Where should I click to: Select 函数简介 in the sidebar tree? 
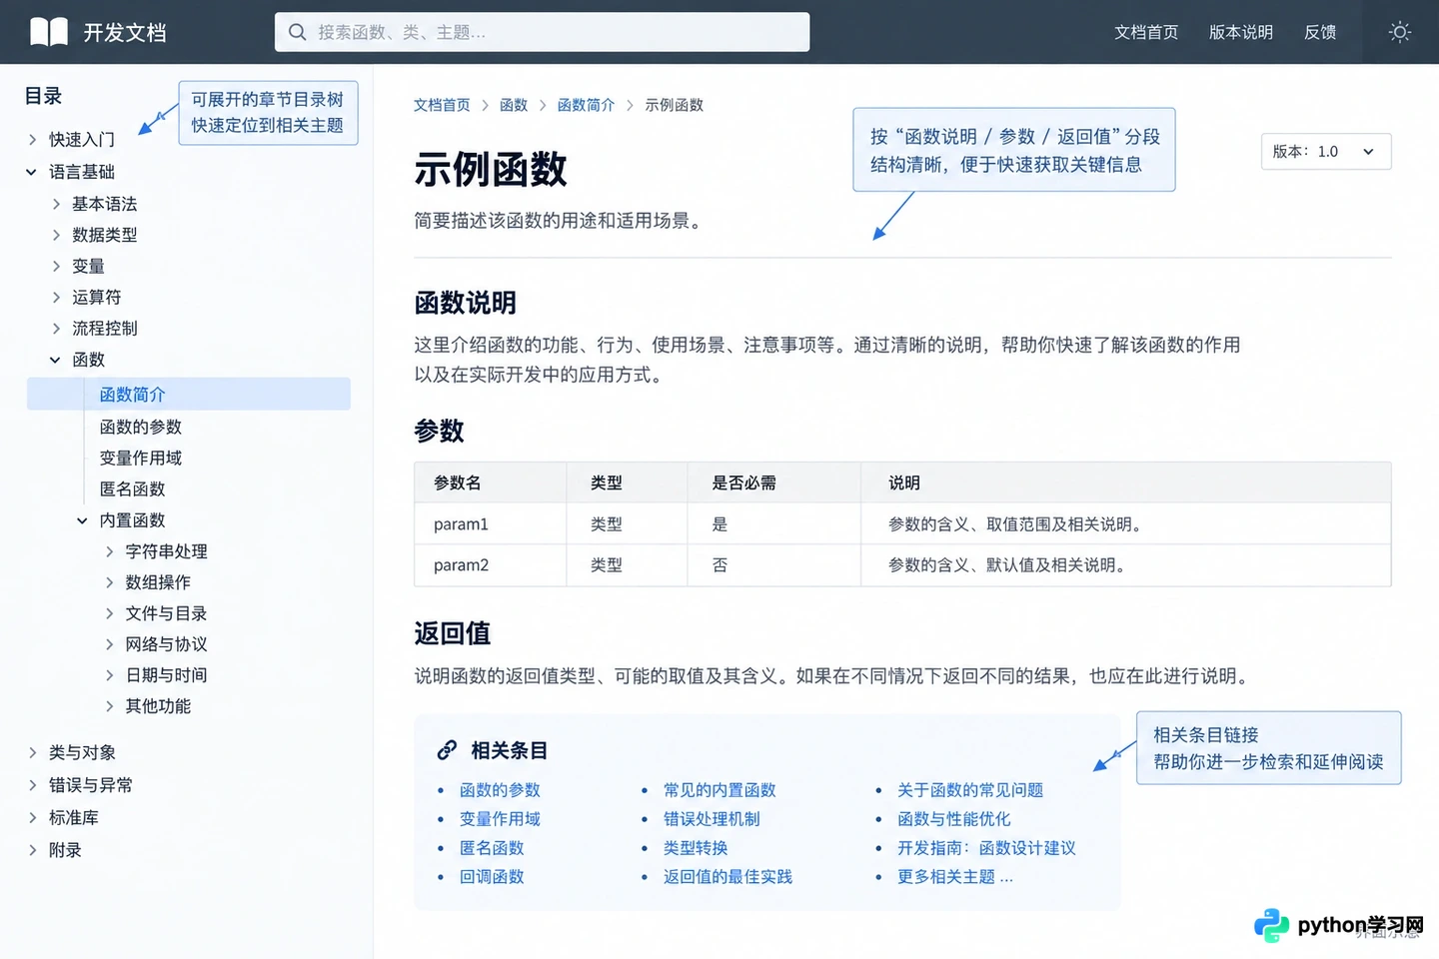189,394
